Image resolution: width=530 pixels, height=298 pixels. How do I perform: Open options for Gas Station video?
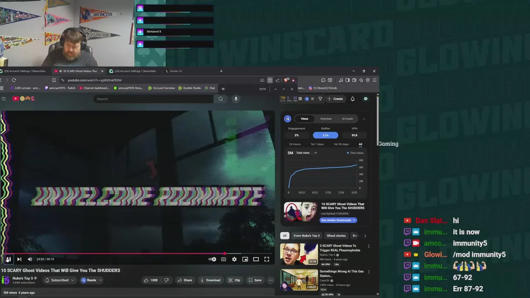(369, 272)
